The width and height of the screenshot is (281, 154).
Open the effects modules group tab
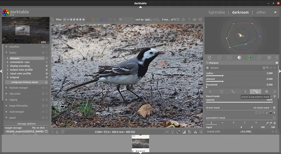tap(269, 57)
